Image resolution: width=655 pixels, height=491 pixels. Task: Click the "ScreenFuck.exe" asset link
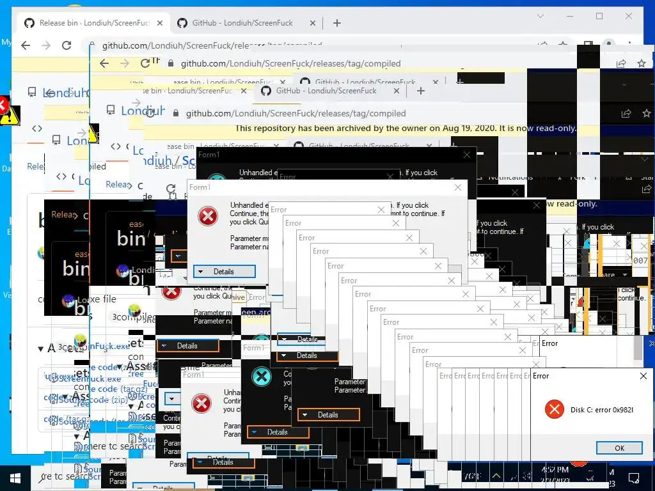point(90,378)
